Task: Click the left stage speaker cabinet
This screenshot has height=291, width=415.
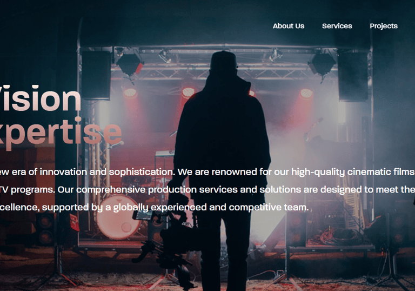Action: coord(96,74)
